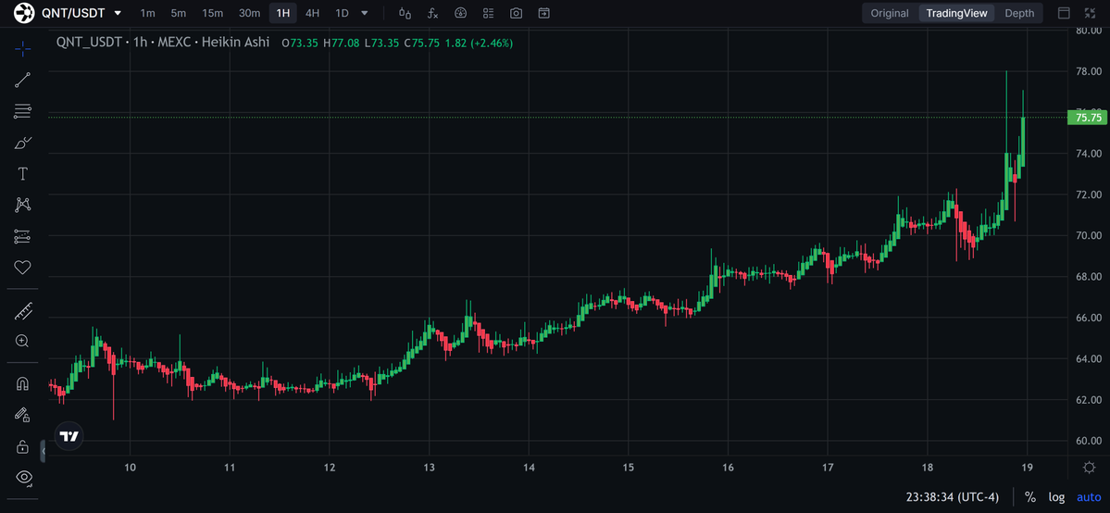Toggle the chart panel layout icon
The height and width of the screenshot is (513, 1110).
tap(1064, 14)
